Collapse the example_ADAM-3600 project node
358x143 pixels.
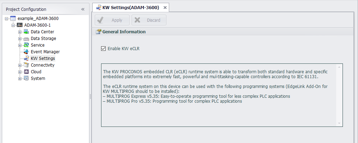(x=7, y=19)
